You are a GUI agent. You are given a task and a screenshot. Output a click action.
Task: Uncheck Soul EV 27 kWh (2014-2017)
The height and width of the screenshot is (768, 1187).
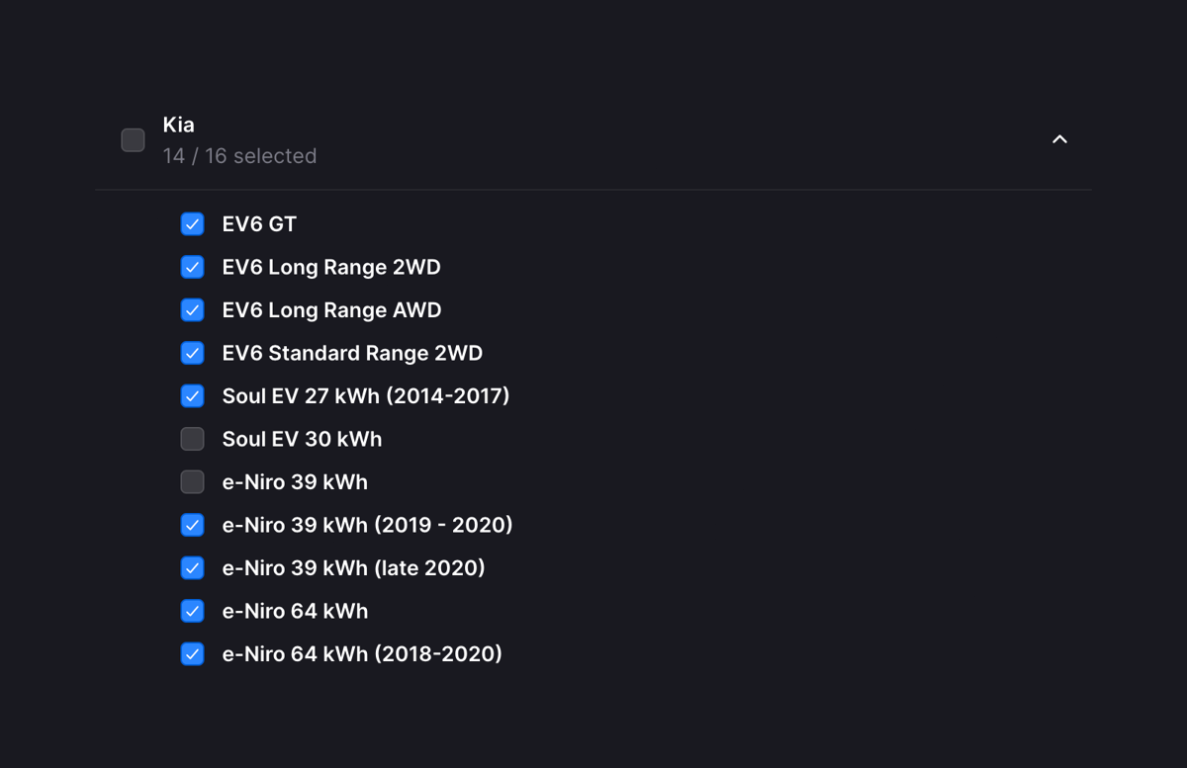coord(192,395)
